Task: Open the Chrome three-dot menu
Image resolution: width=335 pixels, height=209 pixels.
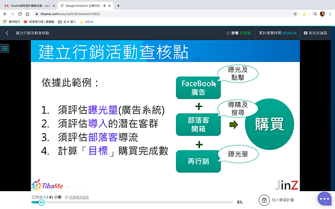Action: tap(330, 14)
